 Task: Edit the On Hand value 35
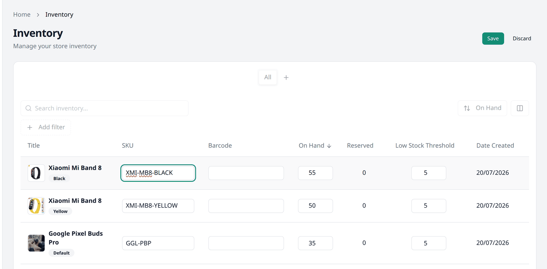(315, 243)
